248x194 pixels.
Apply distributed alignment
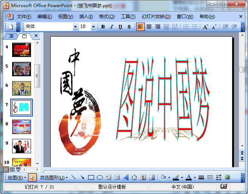[166, 27]
